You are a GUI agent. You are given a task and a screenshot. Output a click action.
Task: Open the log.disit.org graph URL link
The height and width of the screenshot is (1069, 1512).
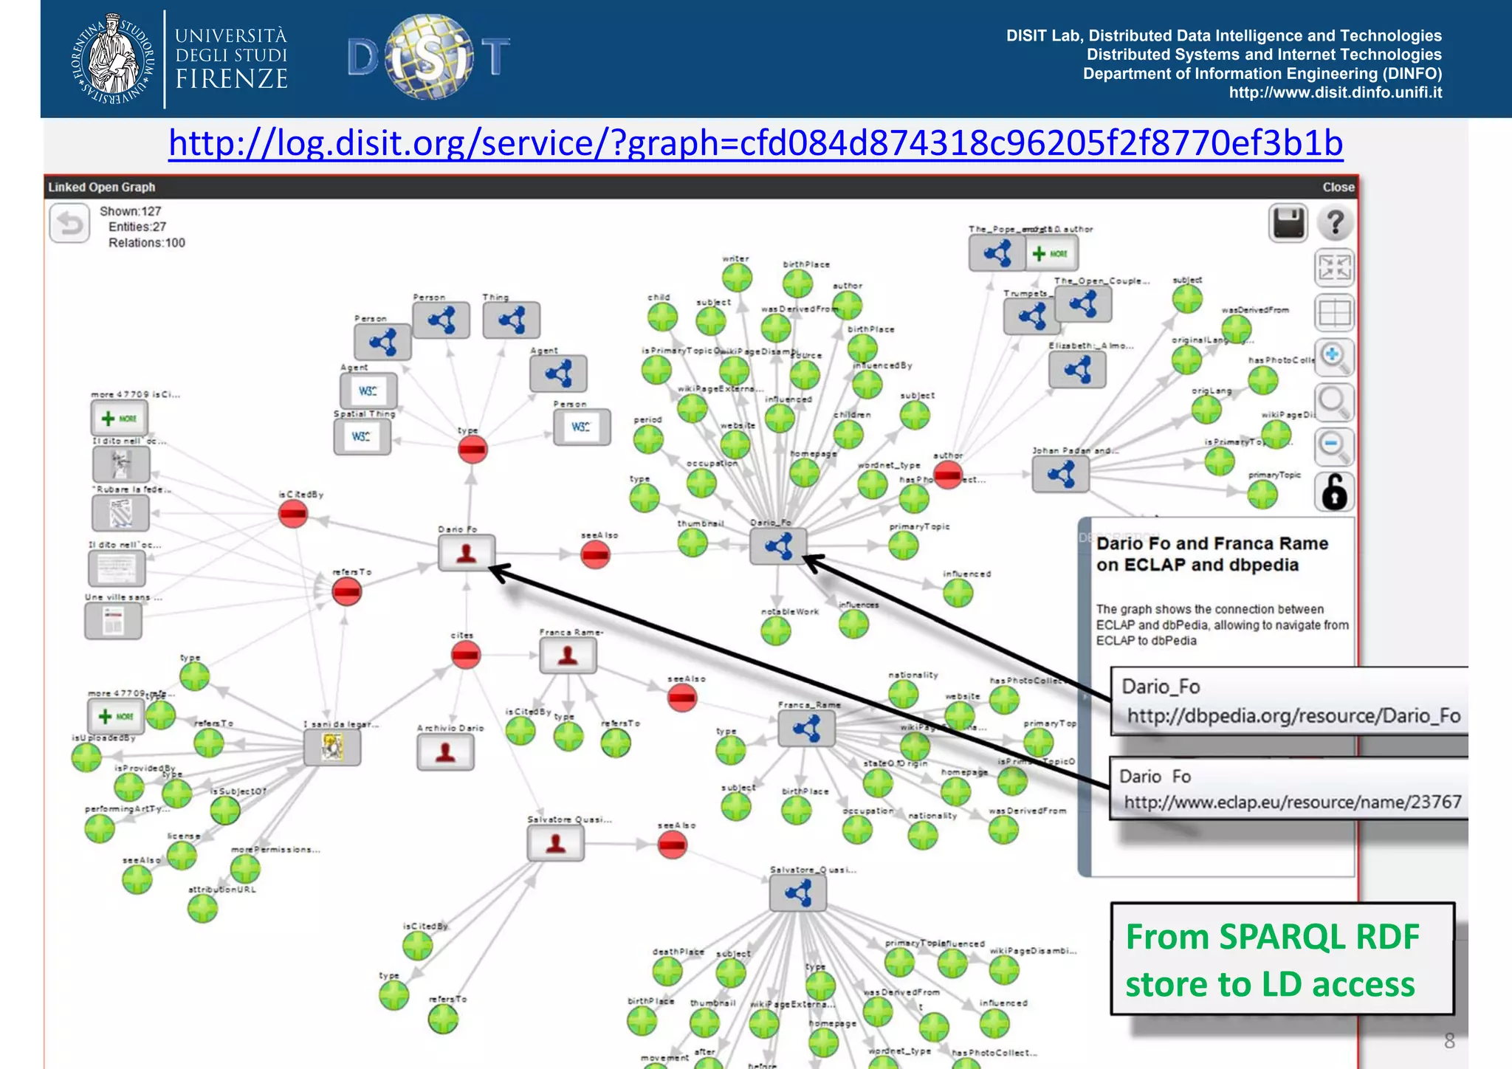pos(755,142)
